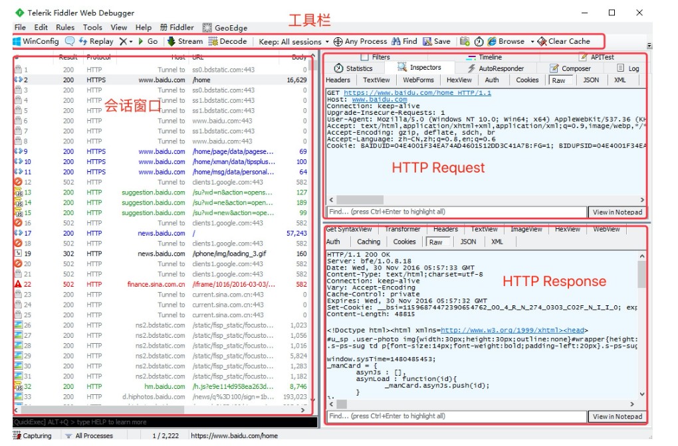
Task: Click the WinConfig toolbar icon
Action: click(36, 41)
